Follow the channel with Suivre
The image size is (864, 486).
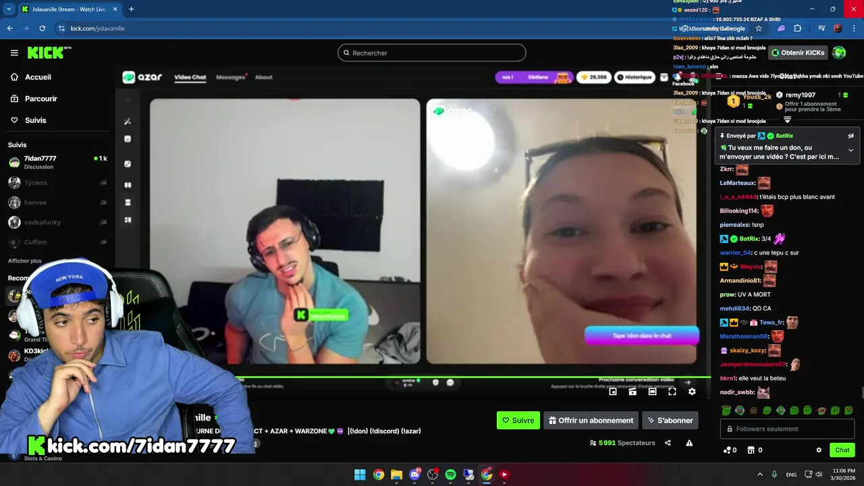[x=518, y=421]
